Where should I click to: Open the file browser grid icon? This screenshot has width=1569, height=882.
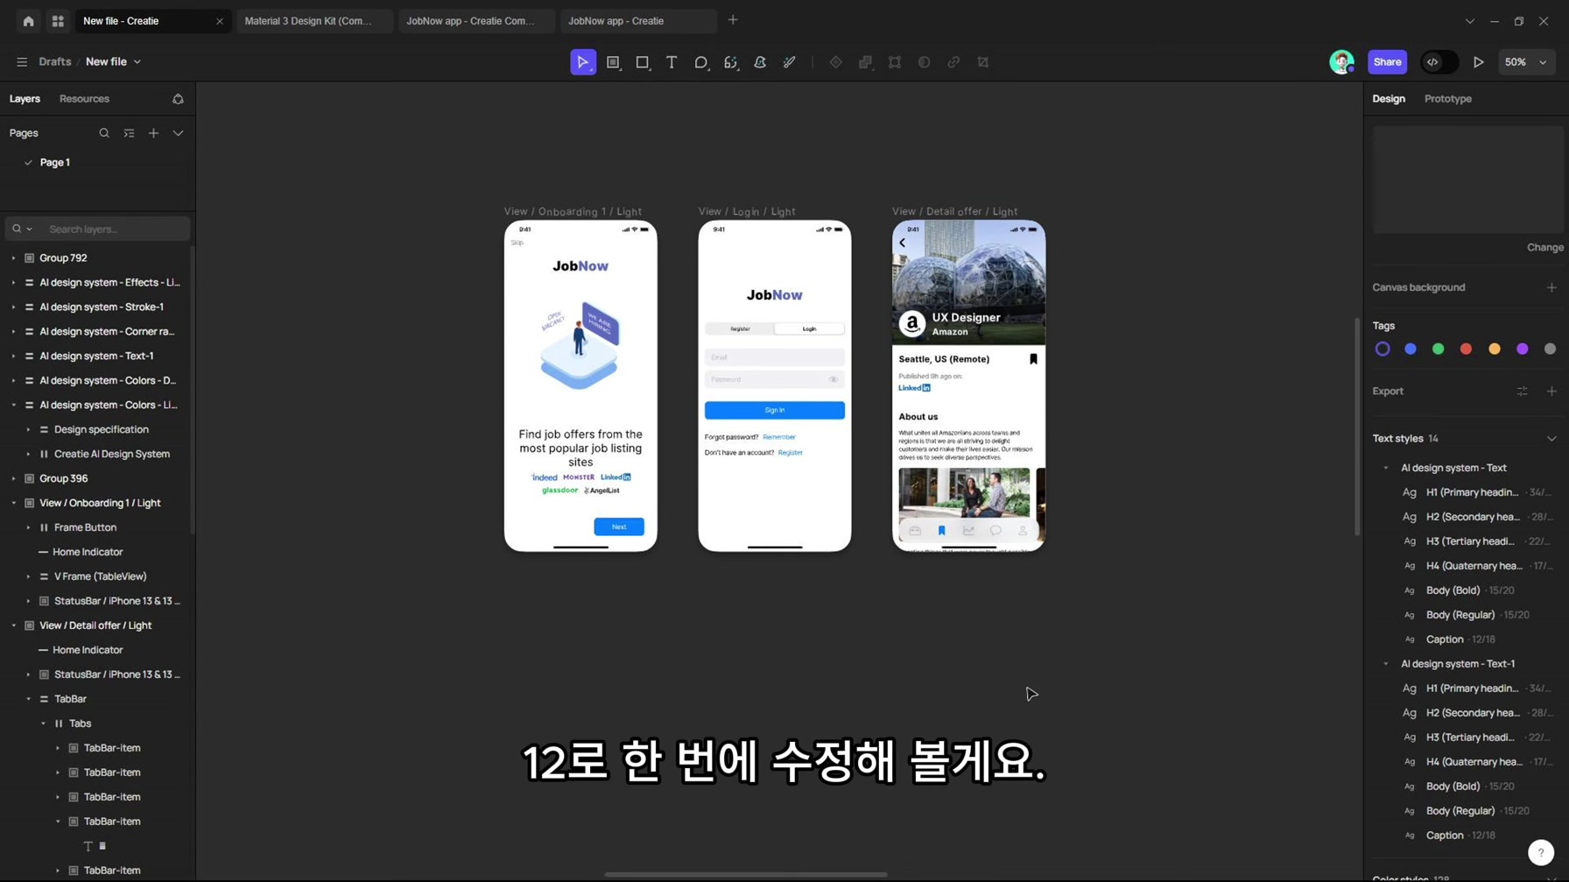tap(58, 21)
